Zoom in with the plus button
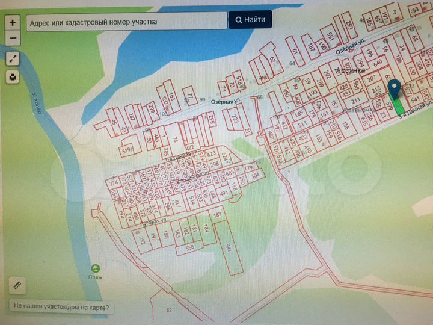 pyautogui.click(x=13, y=23)
